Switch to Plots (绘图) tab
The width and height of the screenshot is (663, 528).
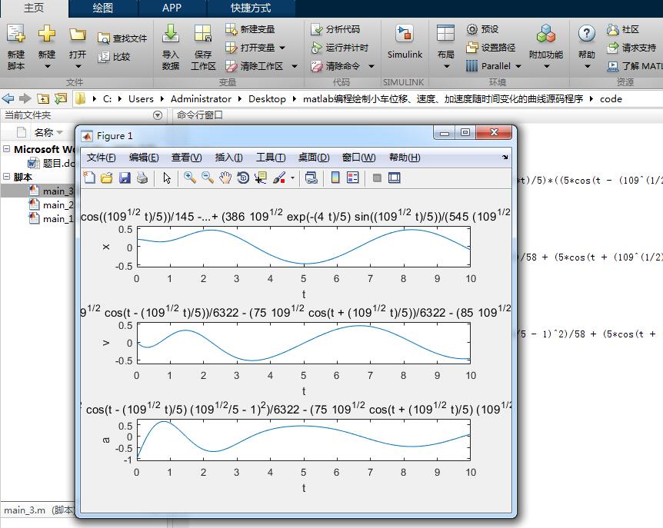(x=103, y=8)
